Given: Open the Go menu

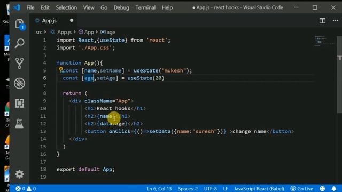Looking at the screenshot, I should pyautogui.click(x=104, y=7).
